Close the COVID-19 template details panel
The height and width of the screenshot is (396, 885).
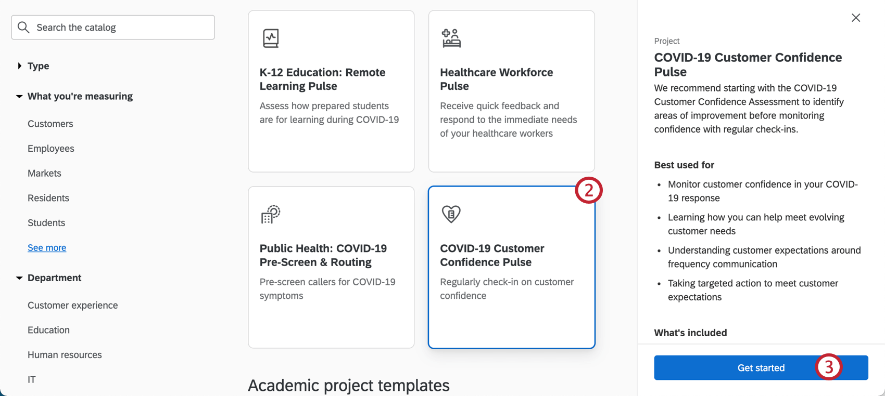(855, 17)
